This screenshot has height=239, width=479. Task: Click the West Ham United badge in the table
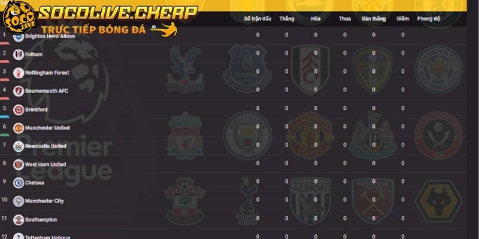point(19,165)
